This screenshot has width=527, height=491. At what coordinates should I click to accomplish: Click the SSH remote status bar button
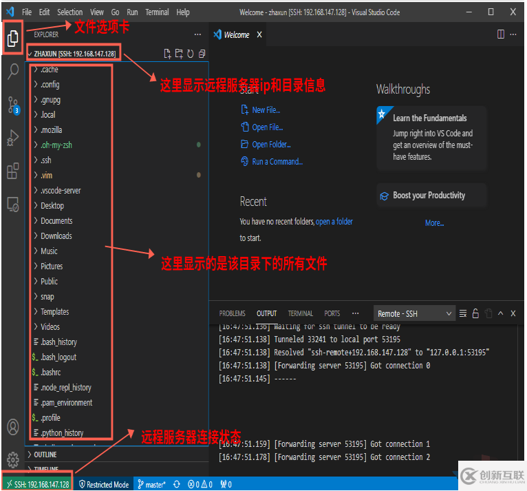(x=38, y=484)
